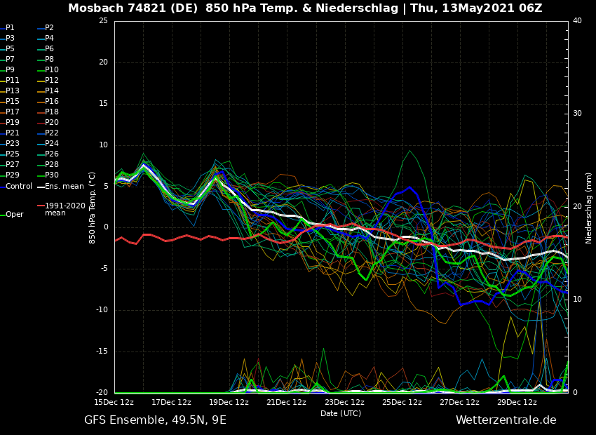The height and width of the screenshot is (435, 596).
Task: Select the P10 legend entry
Action: (x=52, y=70)
